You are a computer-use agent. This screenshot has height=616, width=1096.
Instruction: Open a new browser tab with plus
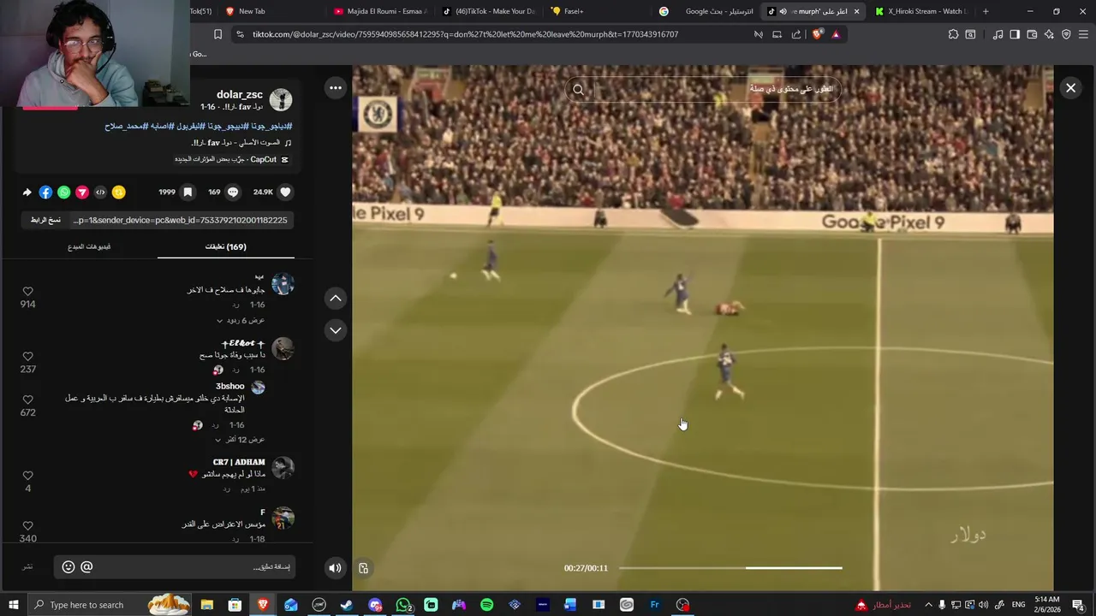click(986, 11)
